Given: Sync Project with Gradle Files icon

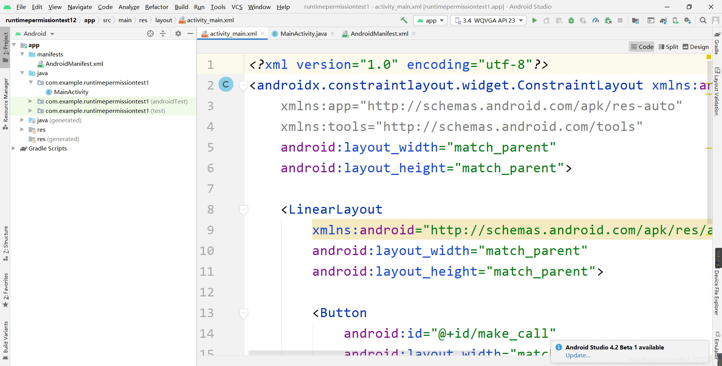Looking at the screenshot, I should [663, 20].
